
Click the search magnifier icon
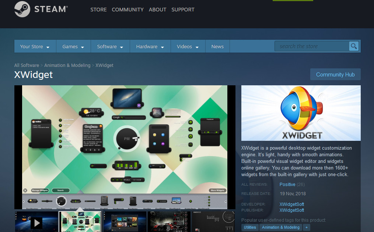(x=354, y=46)
